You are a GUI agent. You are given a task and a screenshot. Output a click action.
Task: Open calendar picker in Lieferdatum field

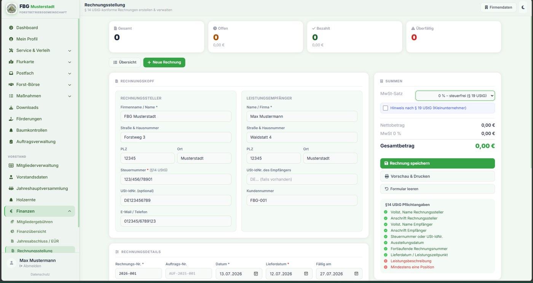306,274
